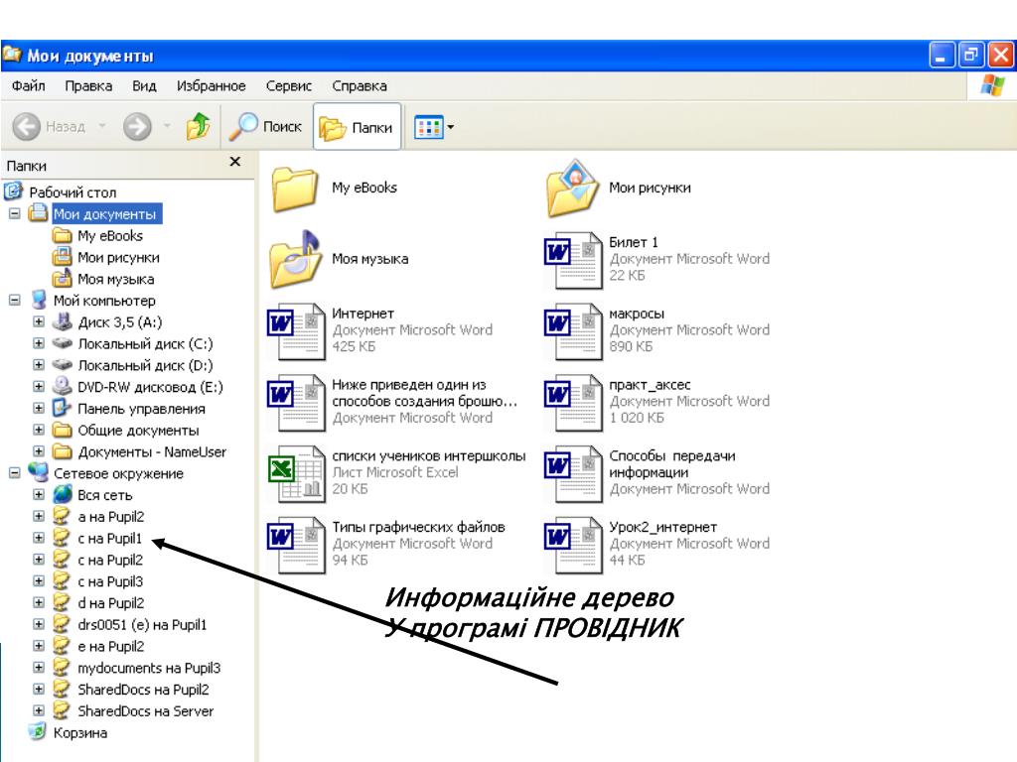Select the Урок2_интернет Word document icon
Image resolution: width=1017 pixels, height=762 pixels.
(573, 545)
